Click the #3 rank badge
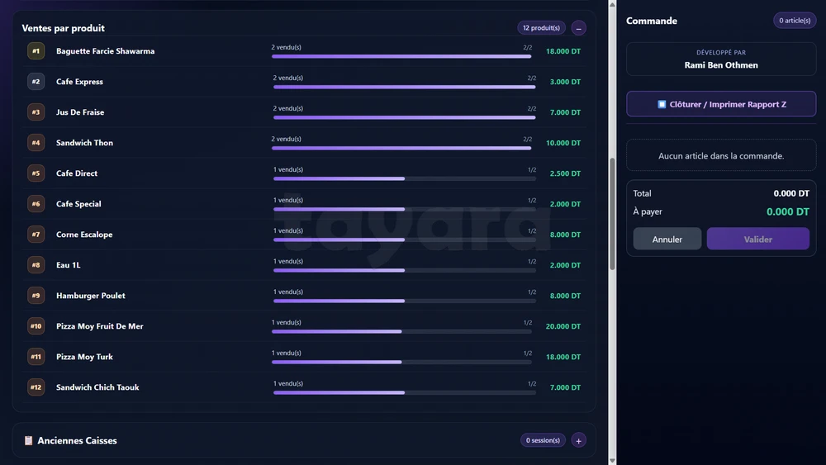Image resolution: width=826 pixels, height=465 pixels. (36, 112)
